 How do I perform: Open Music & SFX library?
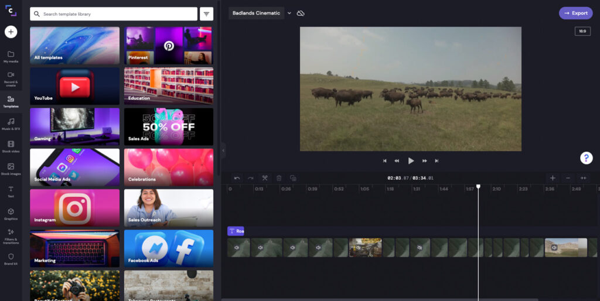coord(11,124)
